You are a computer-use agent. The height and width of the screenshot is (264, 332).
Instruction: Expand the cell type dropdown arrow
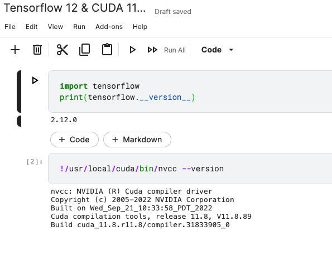tap(231, 50)
